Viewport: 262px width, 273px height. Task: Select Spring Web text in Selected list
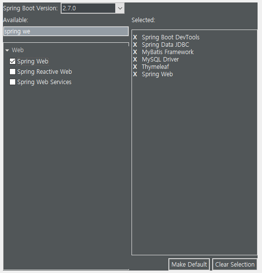tap(158, 74)
